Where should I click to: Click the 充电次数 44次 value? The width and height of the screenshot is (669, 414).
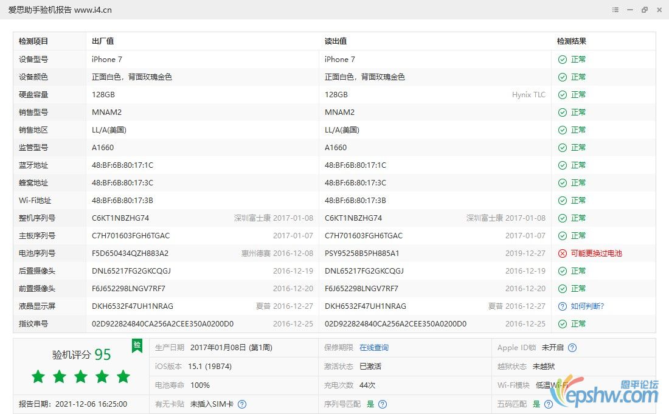tap(367, 385)
